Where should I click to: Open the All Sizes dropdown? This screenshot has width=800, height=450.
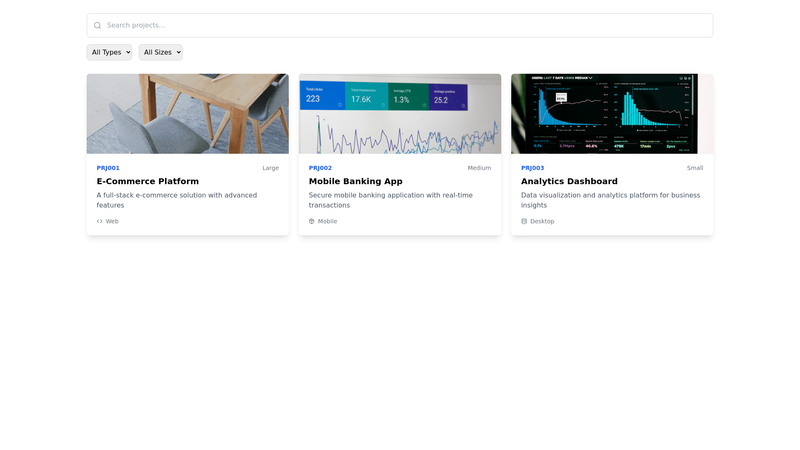coord(160,52)
